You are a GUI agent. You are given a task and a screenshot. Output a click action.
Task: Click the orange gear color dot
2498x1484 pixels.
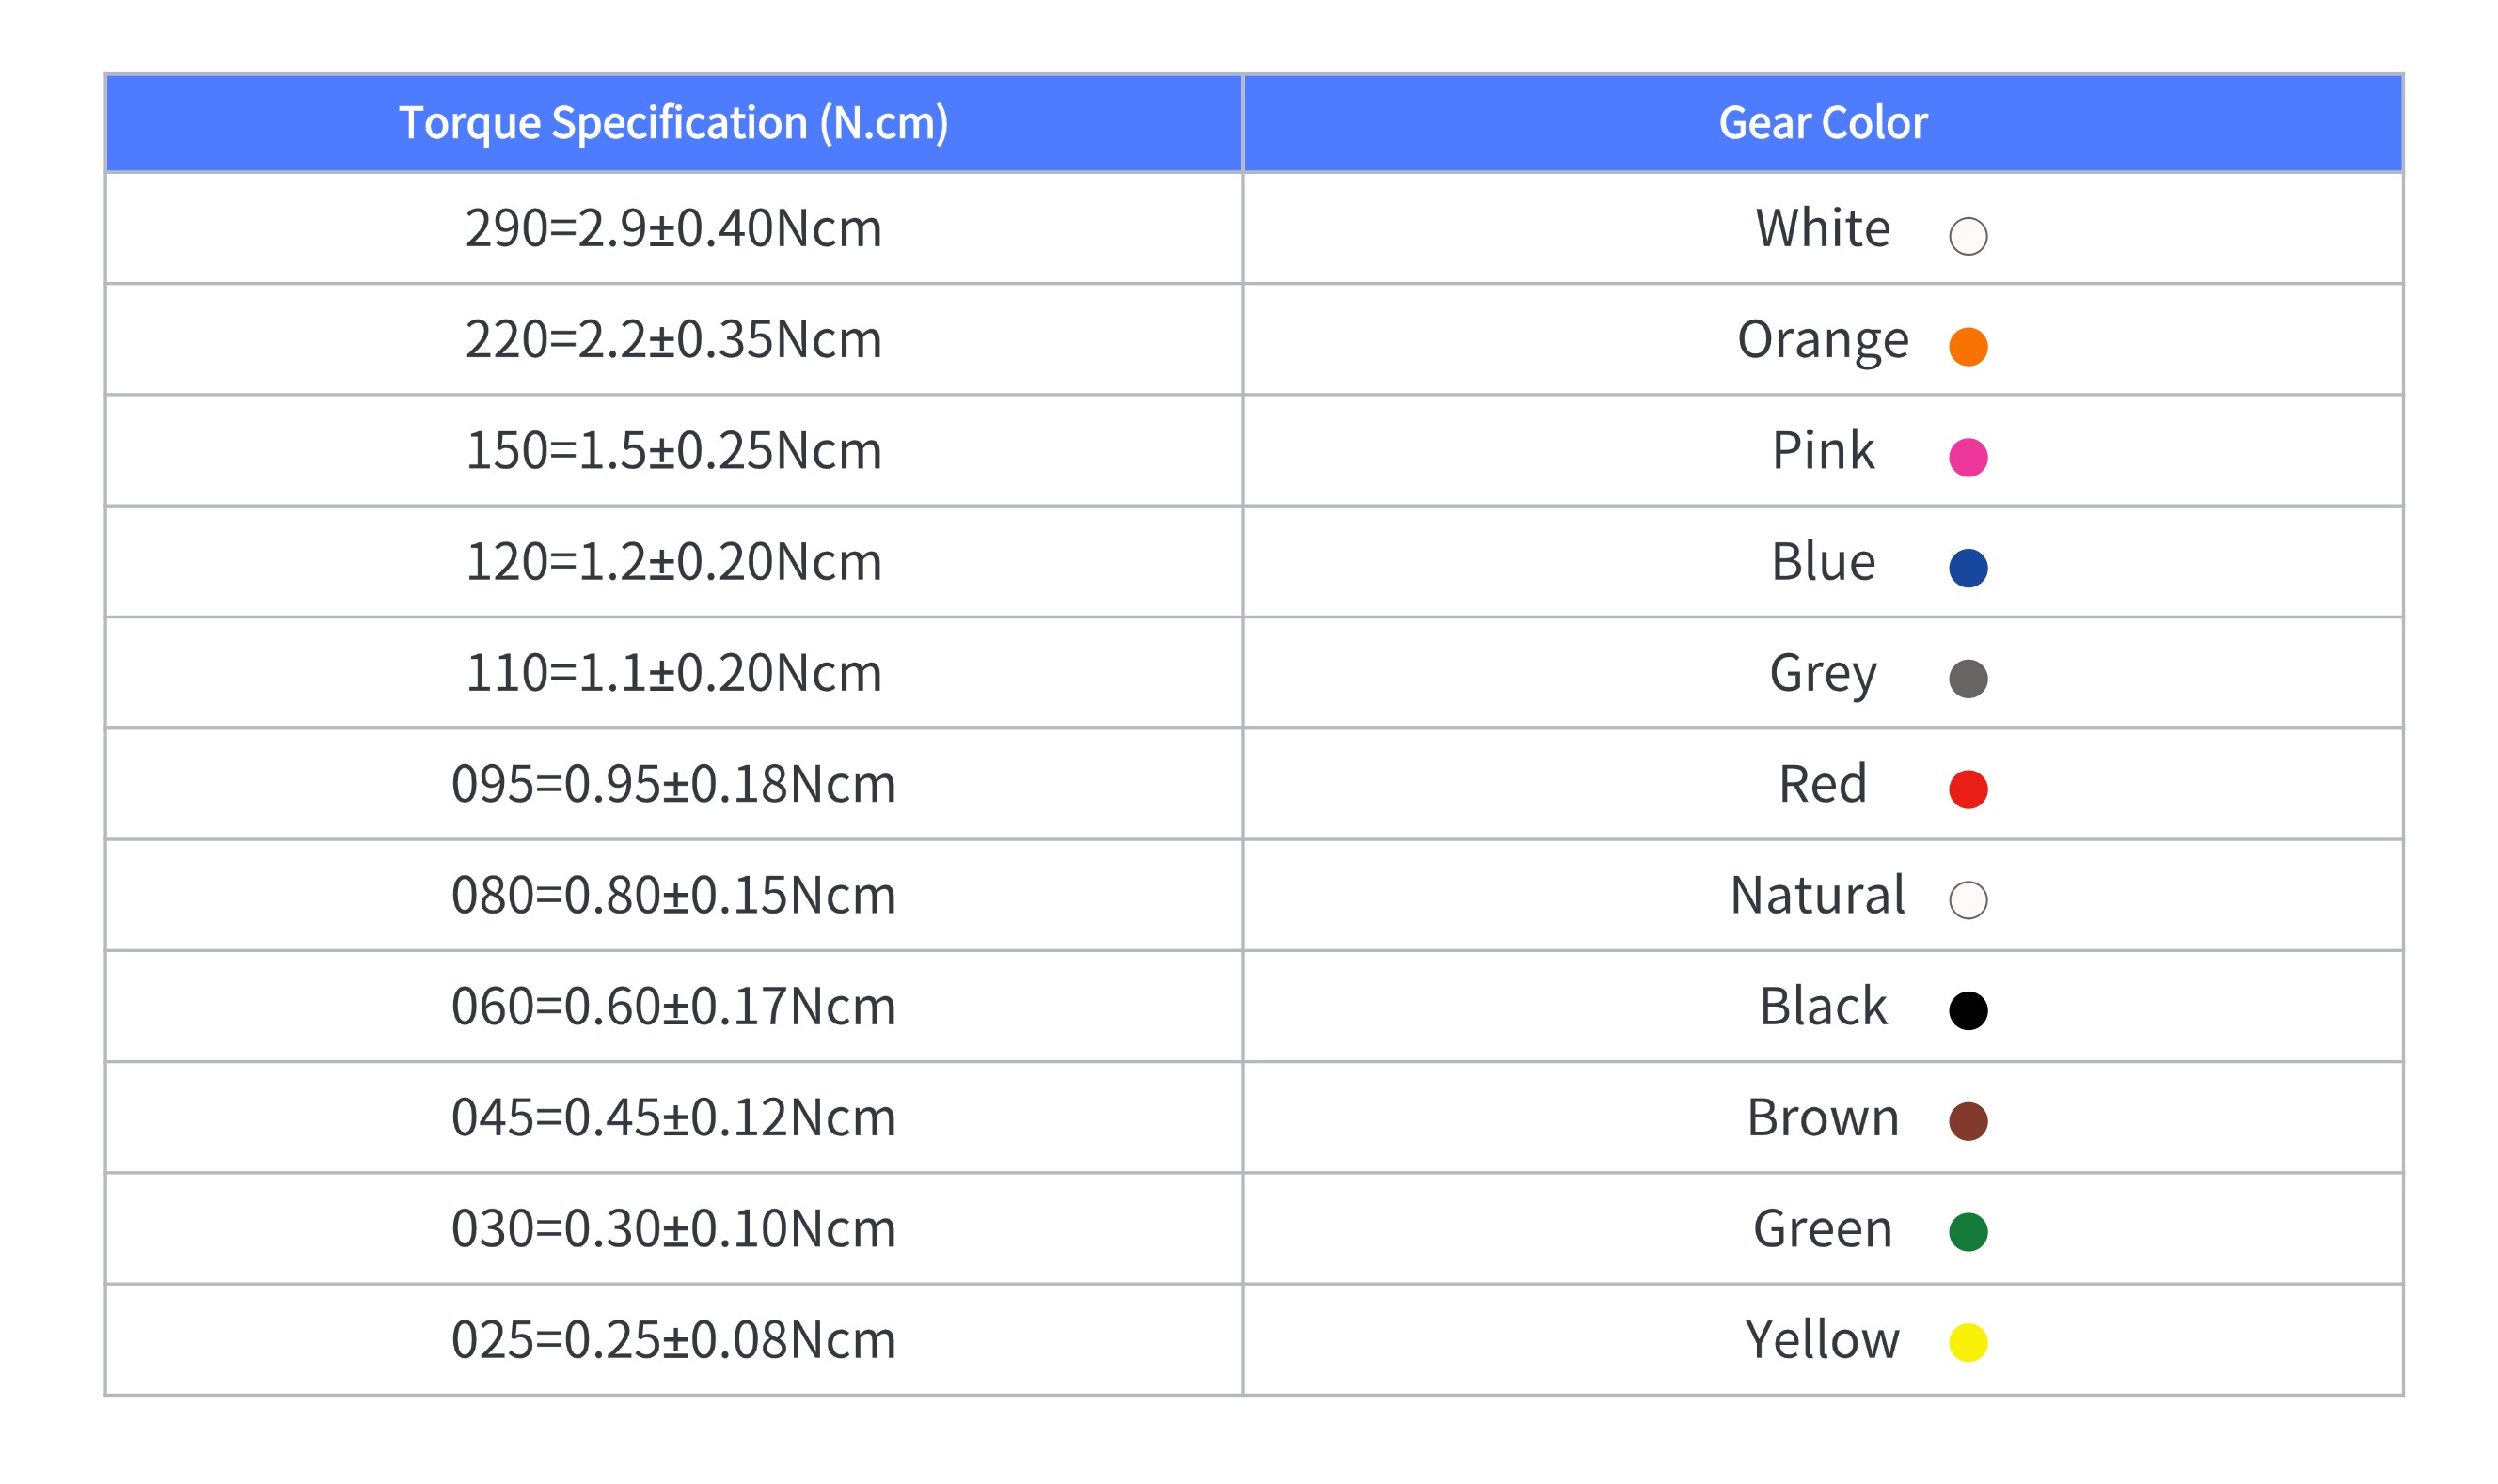[1967, 347]
